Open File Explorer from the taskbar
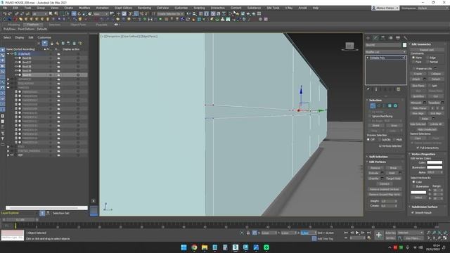This screenshot has width=450, height=253. pyautogui.click(x=205, y=247)
